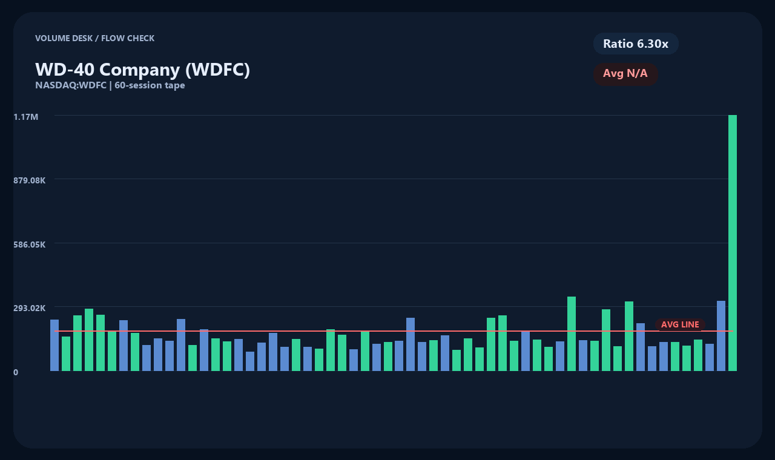Click the 0 axis label
Screen dimensions: 775x460
coord(16,372)
